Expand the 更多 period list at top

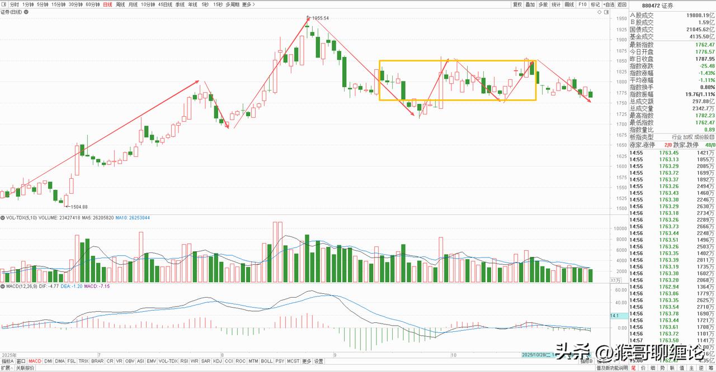(248, 4)
